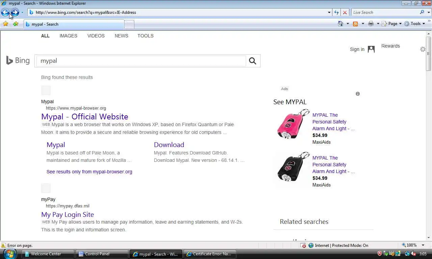Open the 'Mypal' sub-link
432x259 pixels.
tap(56, 145)
